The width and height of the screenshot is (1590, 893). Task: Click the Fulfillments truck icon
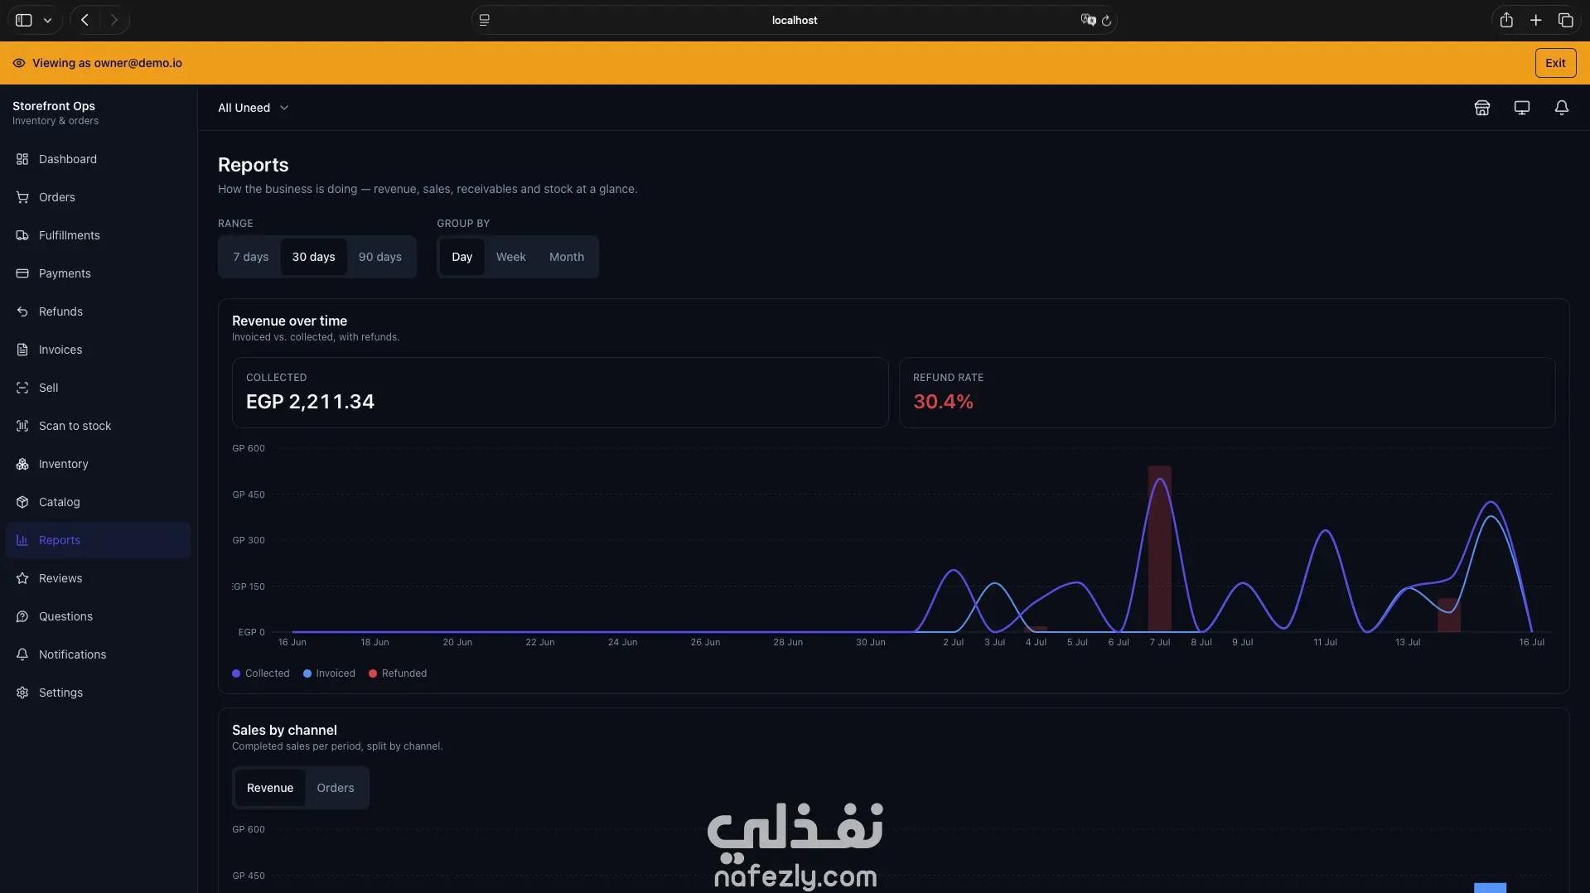(x=22, y=235)
